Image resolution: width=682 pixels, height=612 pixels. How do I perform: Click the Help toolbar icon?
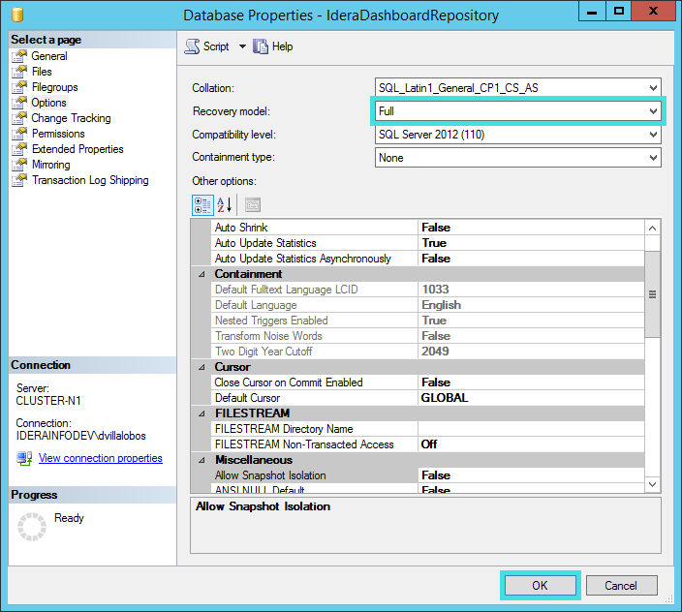click(261, 46)
